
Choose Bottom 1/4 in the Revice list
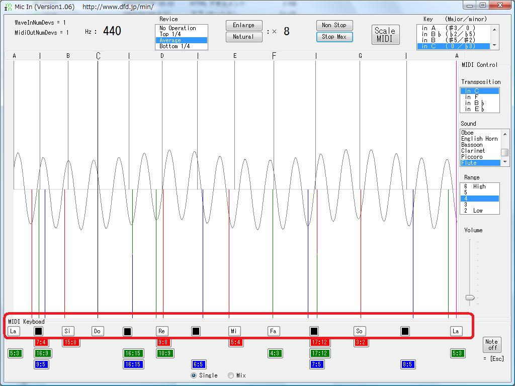[x=181, y=46]
